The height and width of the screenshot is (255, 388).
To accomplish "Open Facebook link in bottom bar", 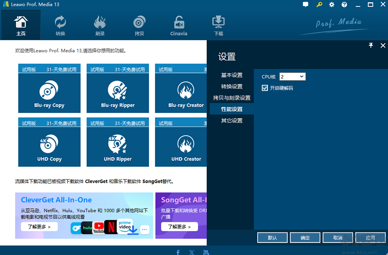I will 178,252.
